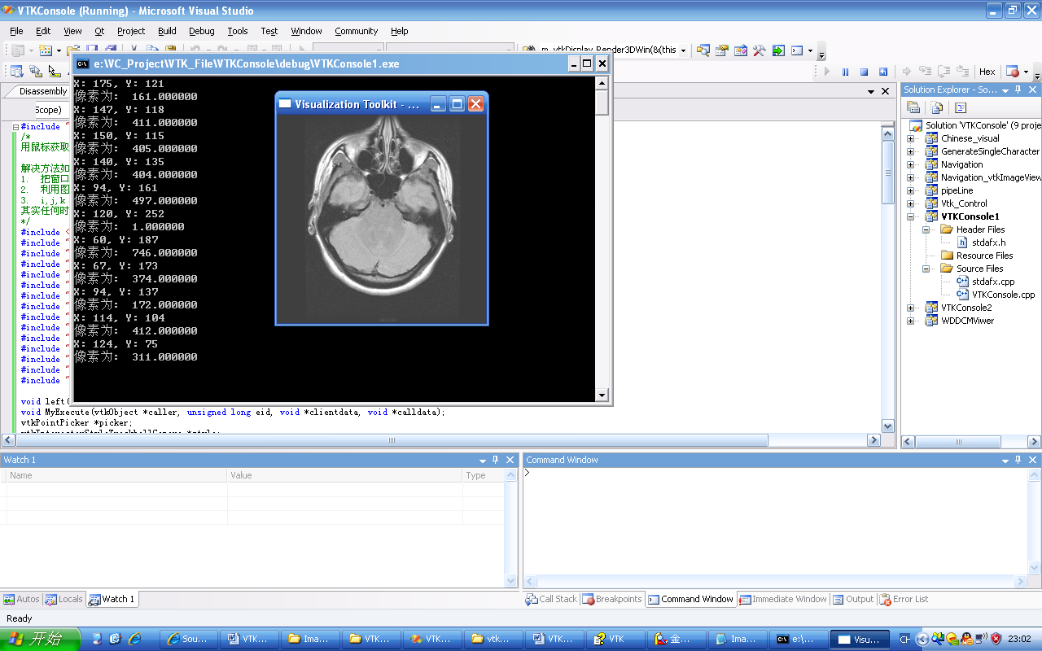1042x651 pixels.
Task: Open the File menu
Action: [16, 31]
